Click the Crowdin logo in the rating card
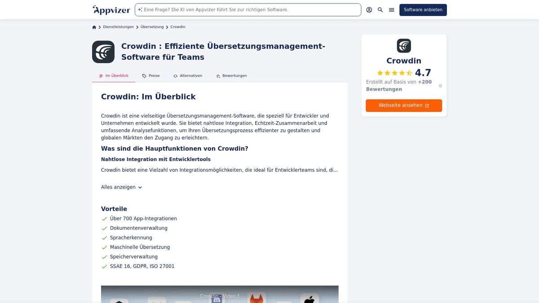 pos(404,46)
